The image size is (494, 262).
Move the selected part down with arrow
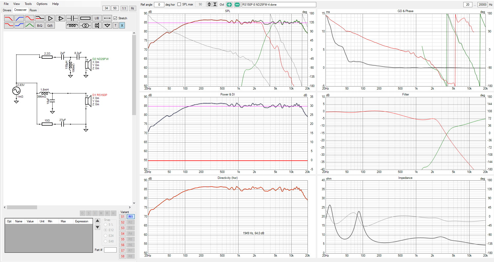(97, 227)
